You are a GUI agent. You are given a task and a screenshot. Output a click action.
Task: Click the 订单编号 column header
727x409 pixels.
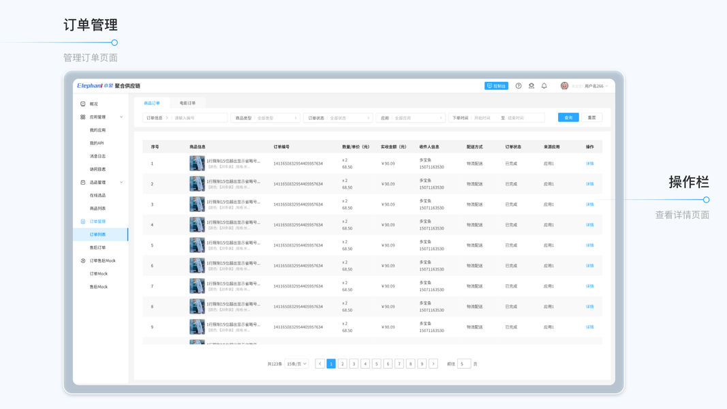pos(281,147)
